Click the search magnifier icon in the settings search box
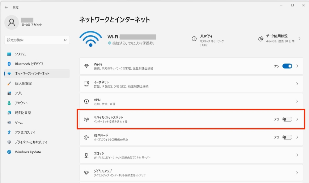 click(x=65, y=40)
